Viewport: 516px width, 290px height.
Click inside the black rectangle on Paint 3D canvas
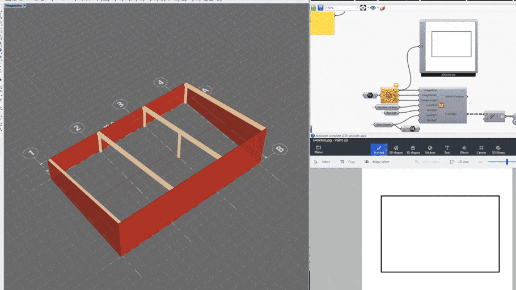[440, 234]
